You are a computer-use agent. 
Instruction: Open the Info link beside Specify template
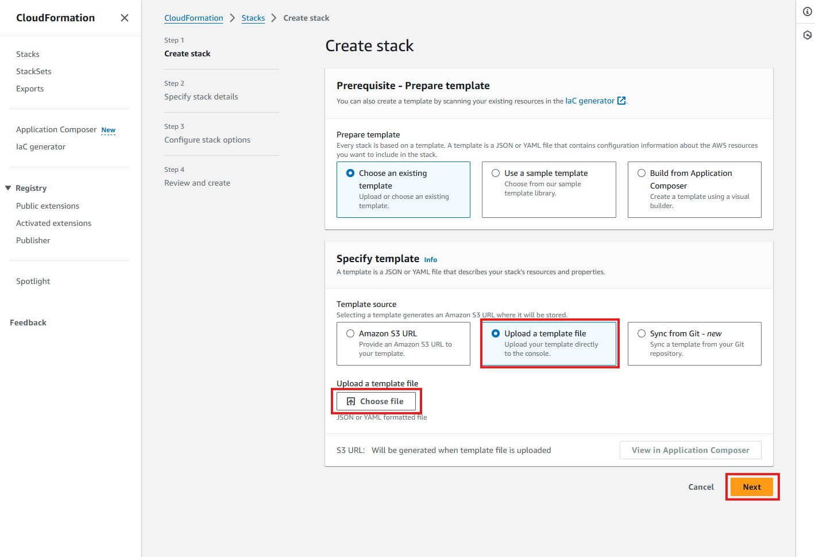tap(431, 260)
